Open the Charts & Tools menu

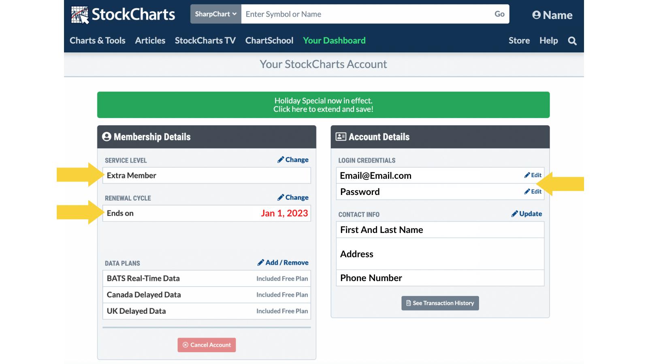97,40
